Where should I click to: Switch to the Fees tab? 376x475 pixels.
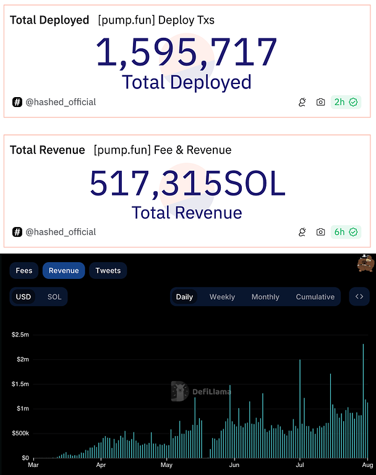(24, 270)
